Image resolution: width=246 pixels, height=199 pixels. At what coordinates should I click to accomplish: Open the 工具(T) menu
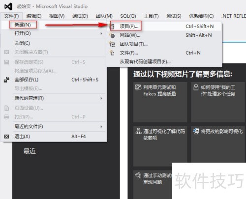tap(151, 16)
